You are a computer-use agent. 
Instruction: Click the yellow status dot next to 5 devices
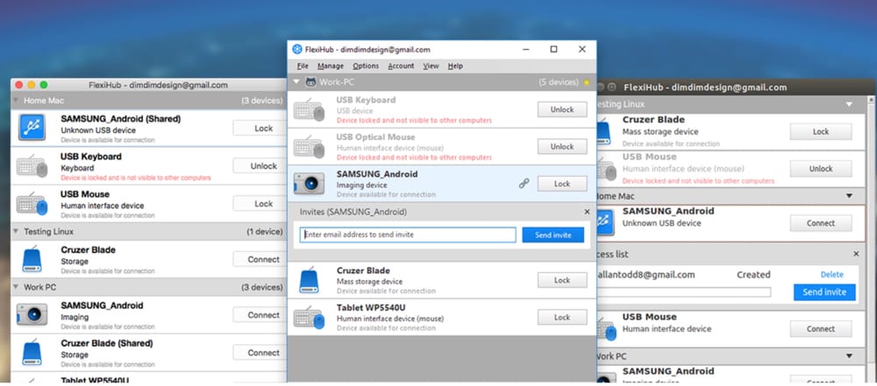586,82
